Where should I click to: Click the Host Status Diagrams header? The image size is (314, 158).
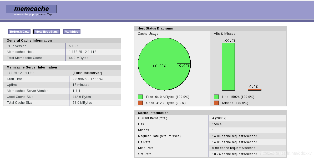155,28
